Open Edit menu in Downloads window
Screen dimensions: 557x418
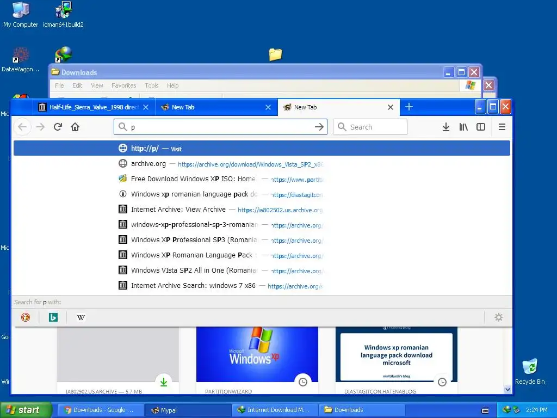77,85
